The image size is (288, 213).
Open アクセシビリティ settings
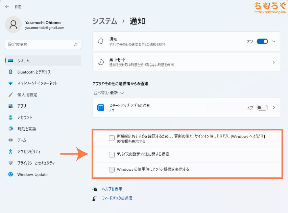(x=43, y=151)
